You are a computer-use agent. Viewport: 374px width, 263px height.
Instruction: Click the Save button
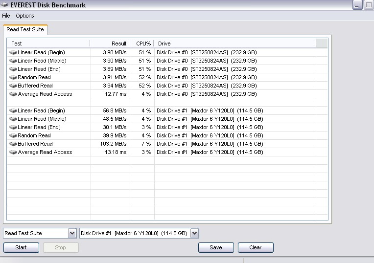point(216,247)
